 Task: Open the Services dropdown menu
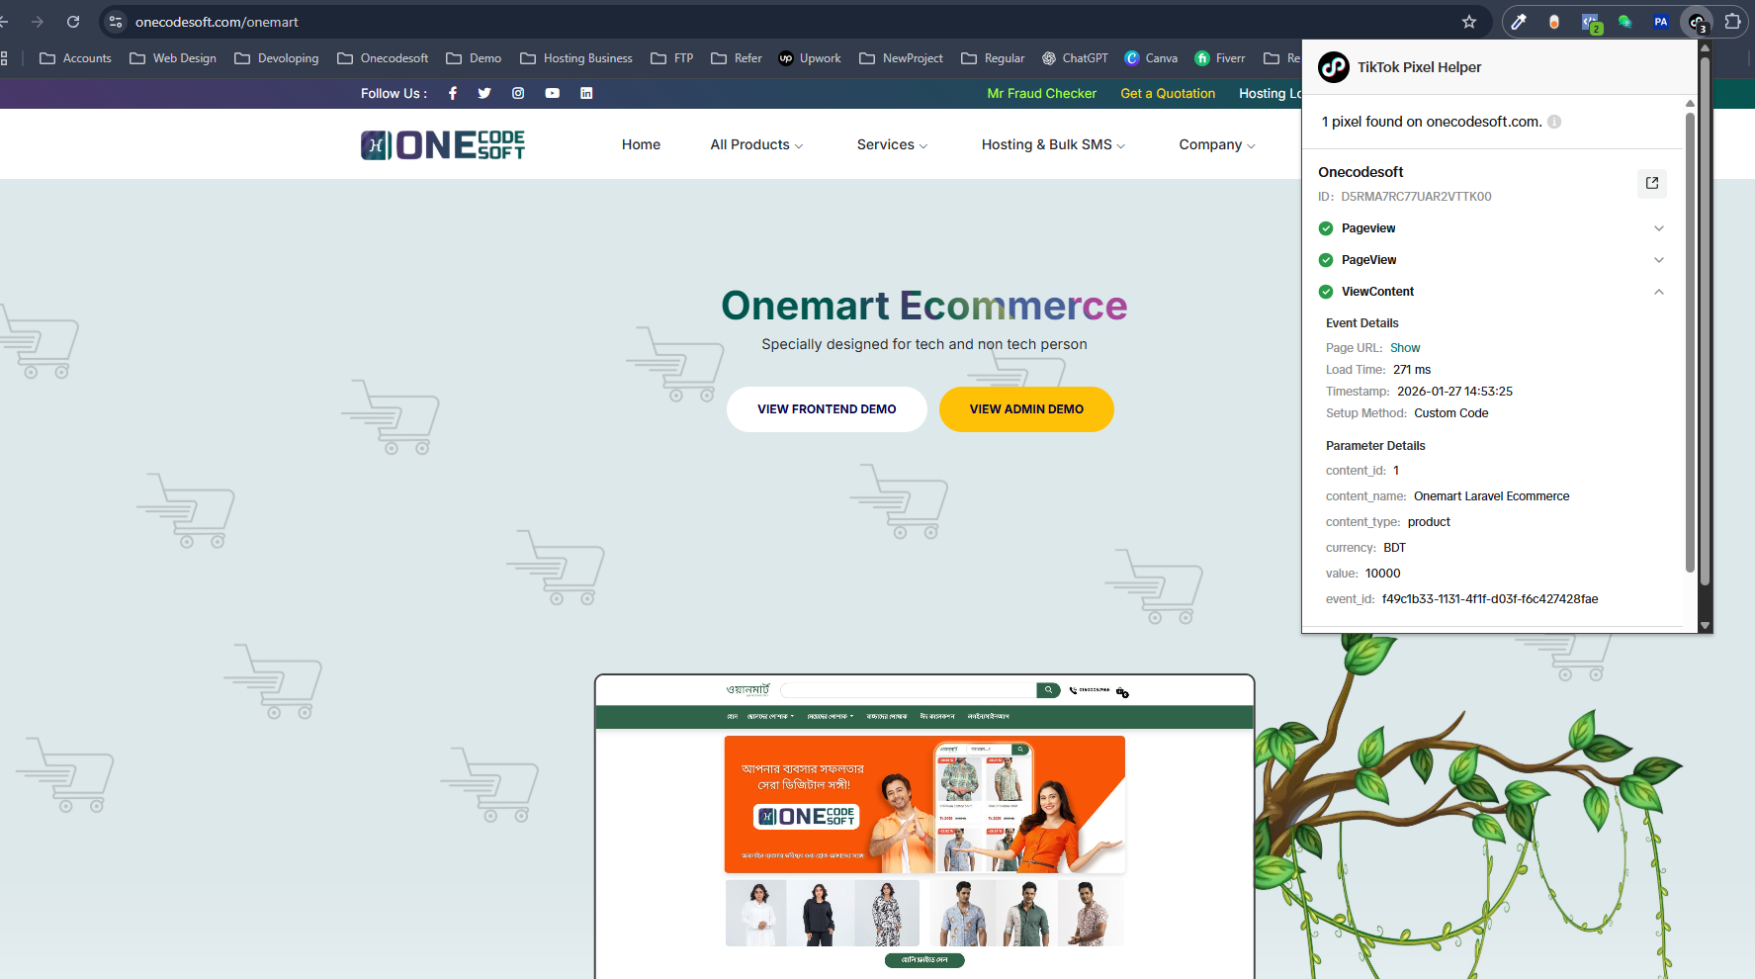[x=892, y=144]
